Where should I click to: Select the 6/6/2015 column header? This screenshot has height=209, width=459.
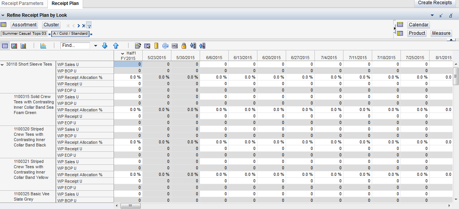click(x=214, y=55)
